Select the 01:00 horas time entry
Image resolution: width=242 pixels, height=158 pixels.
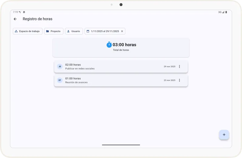tap(115, 80)
